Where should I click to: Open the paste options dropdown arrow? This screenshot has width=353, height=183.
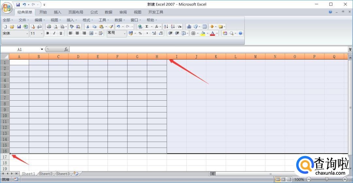pos(106,26)
